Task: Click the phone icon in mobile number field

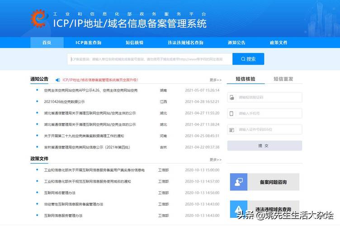Action: [231, 113]
